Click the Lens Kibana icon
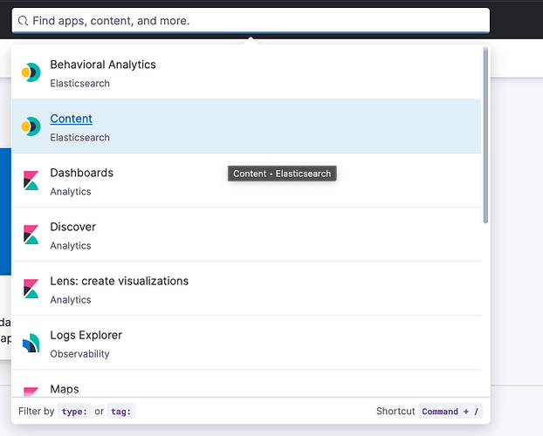543x436 pixels. click(x=31, y=290)
